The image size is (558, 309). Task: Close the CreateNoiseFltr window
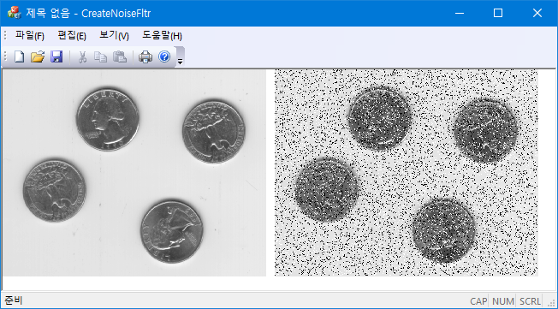[x=537, y=13]
